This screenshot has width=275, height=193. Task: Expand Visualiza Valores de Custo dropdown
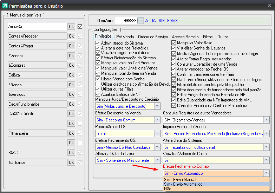click(266, 160)
